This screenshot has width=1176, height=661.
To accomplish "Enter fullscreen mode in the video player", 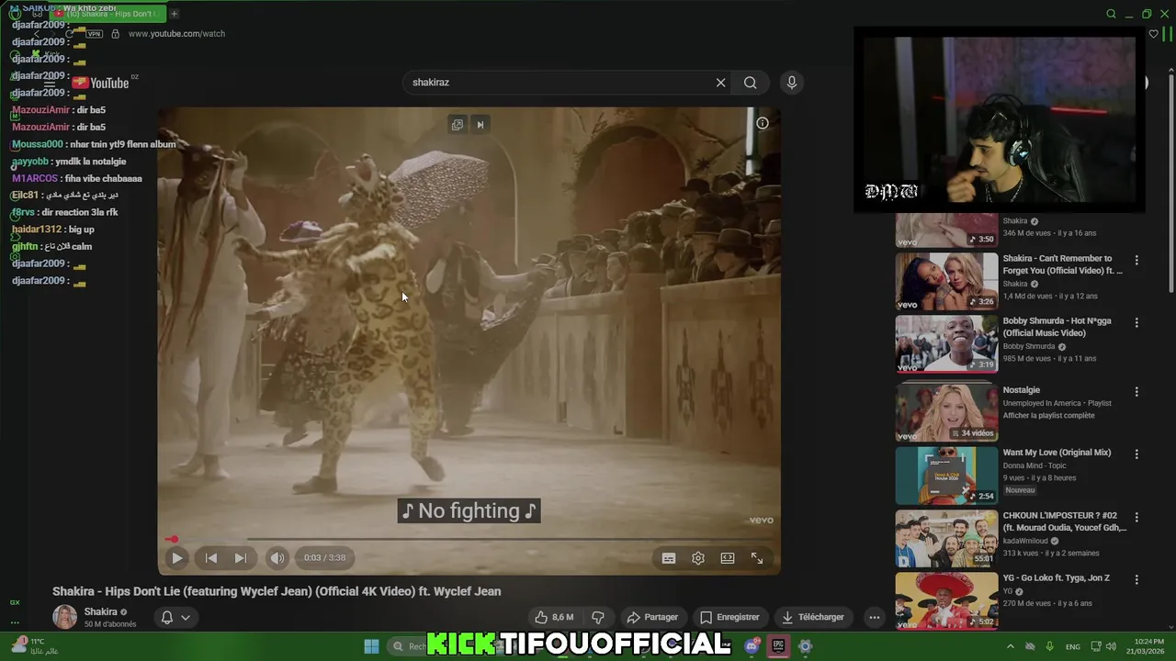I will [x=757, y=558].
